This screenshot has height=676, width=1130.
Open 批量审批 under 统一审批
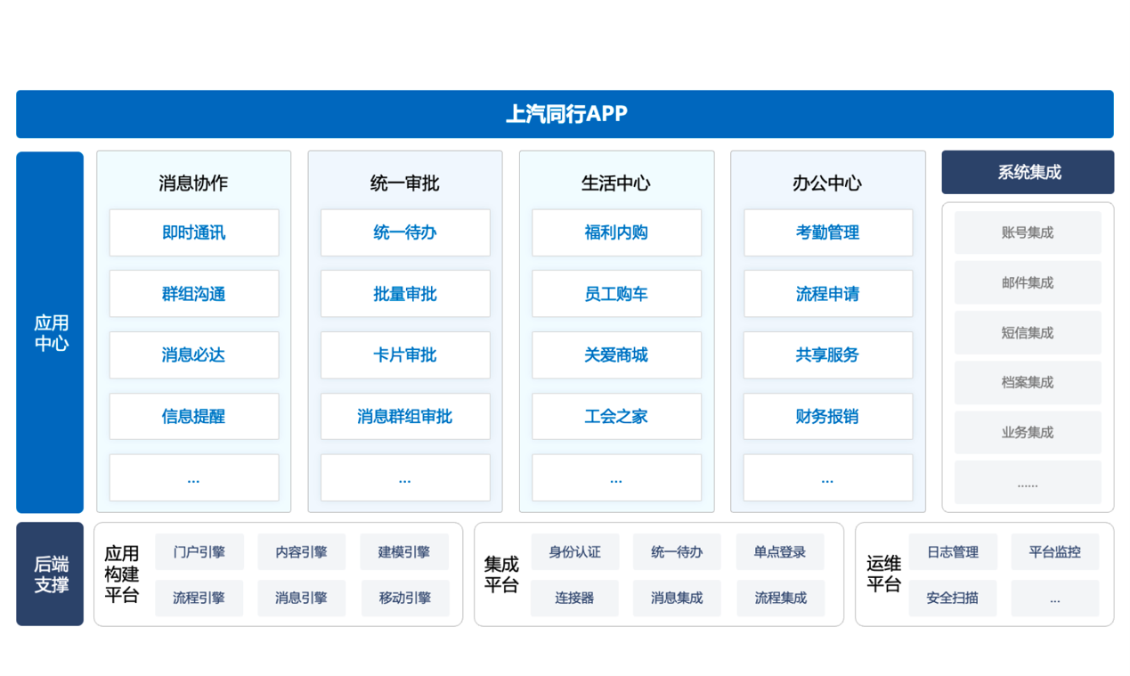click(405, 294)
